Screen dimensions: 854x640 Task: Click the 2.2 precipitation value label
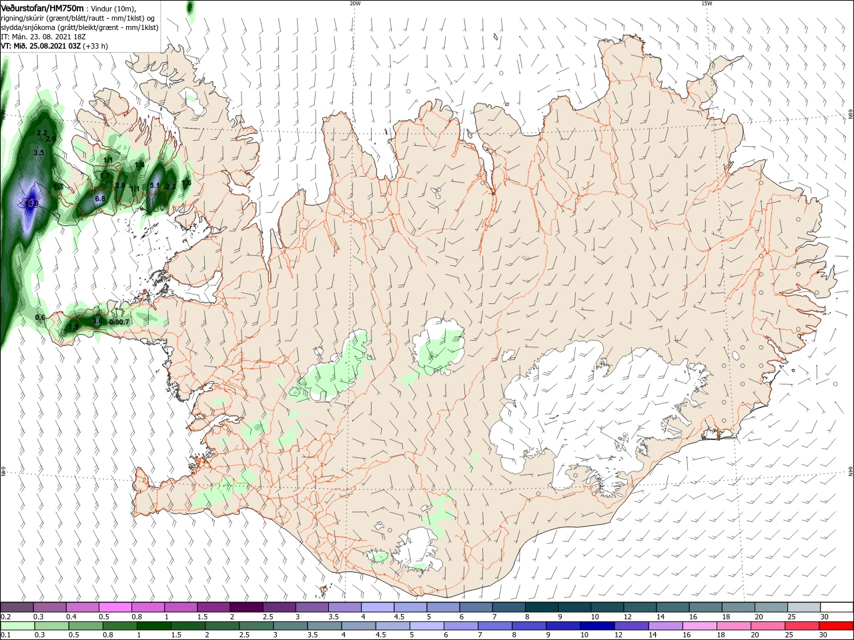coord(42,133)
